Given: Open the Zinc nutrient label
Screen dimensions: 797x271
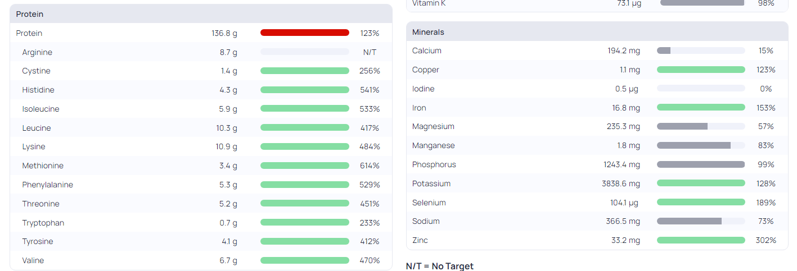Looking at the screenshot, I should 420,240.
